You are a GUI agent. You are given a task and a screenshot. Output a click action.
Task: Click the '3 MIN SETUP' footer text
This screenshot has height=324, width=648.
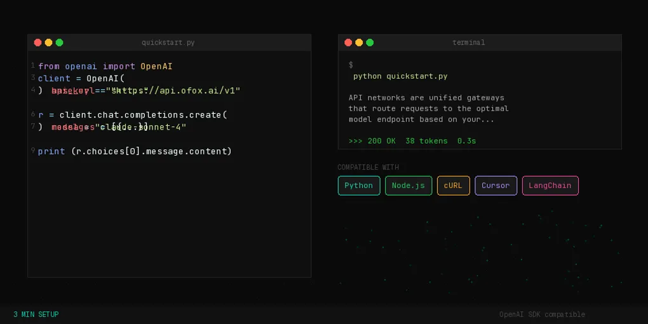click(x=36, y=314)
